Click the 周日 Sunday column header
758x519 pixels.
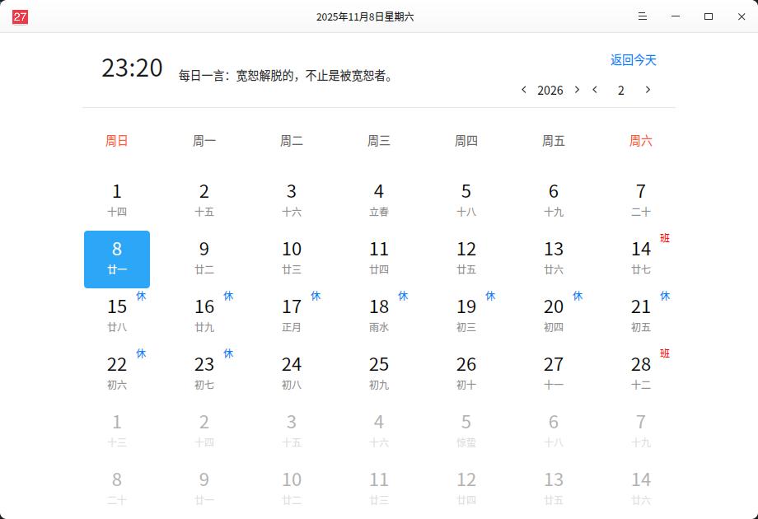117,141
